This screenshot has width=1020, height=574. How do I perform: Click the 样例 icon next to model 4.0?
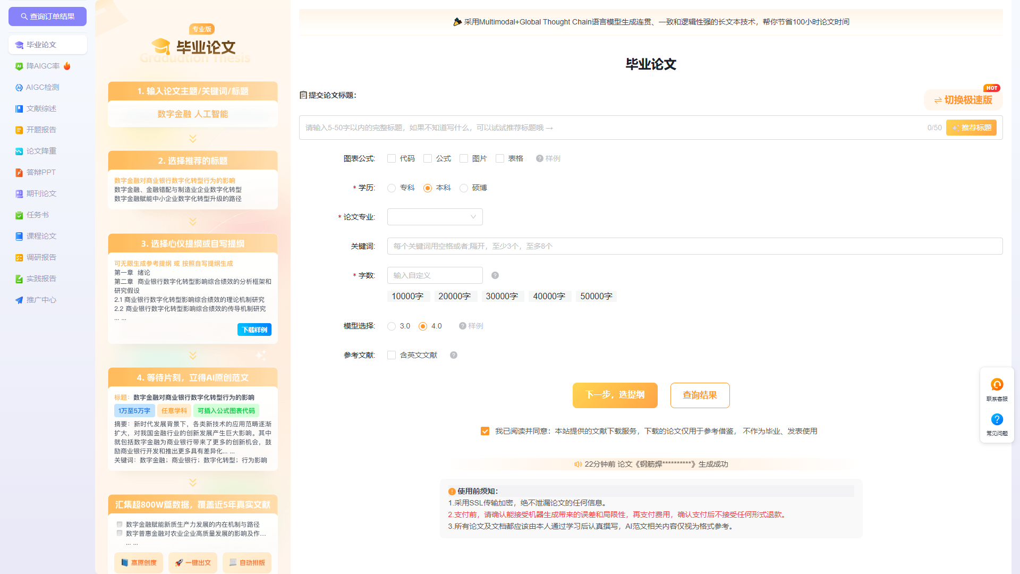pos(462,326)
